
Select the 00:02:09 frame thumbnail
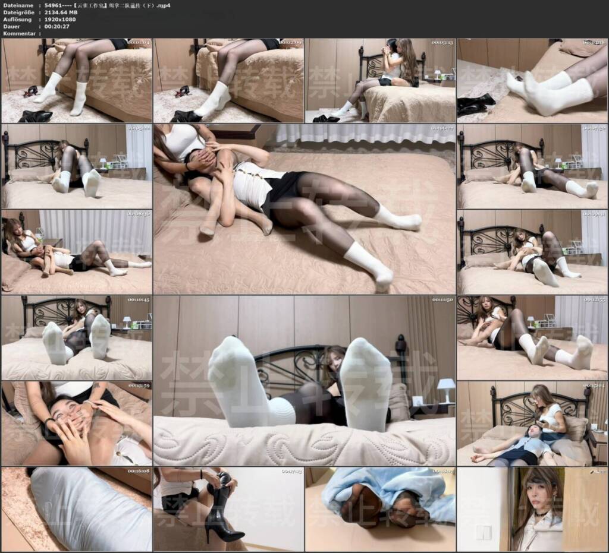click(x=228, y=80)
